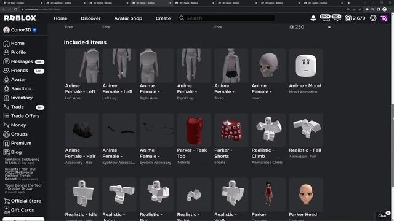Click the search magnifier icon
Viewport: 394px width, 221px height.
[x=182, y=18]
